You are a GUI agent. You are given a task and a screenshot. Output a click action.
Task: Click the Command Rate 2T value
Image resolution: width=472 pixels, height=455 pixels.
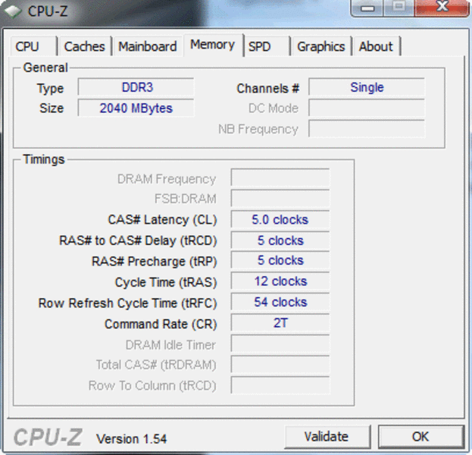pyautogui.click(x=280, y=323)
